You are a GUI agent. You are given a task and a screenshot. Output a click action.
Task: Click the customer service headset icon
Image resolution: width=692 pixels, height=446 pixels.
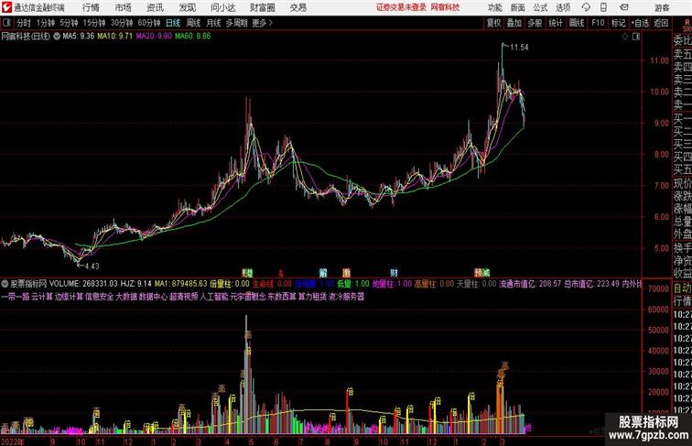tap(586, 7)
